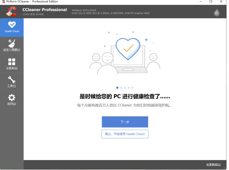Open Options (选项) gear sidebar item
229x170 pixels.
[x=12, y=100]
